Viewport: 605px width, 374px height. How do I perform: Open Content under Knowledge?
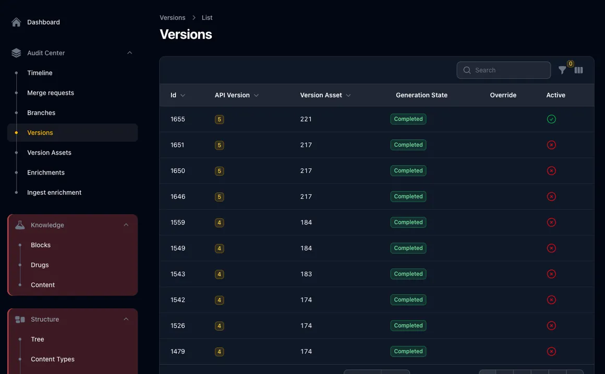43,285
